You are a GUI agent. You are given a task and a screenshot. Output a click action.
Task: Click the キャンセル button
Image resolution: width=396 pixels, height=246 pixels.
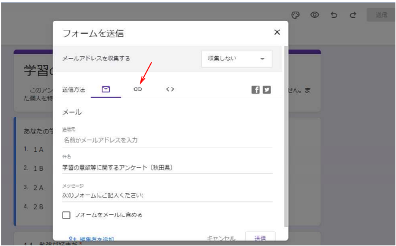tap(221, 238)
